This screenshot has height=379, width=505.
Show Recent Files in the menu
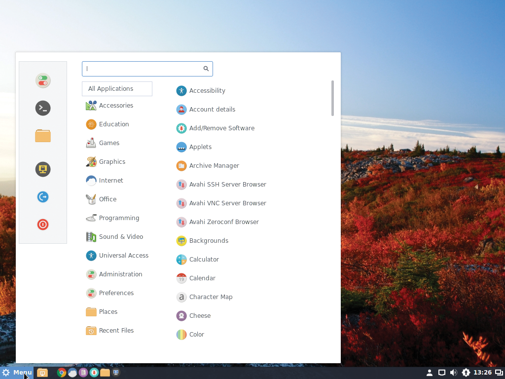coord(115,330)
